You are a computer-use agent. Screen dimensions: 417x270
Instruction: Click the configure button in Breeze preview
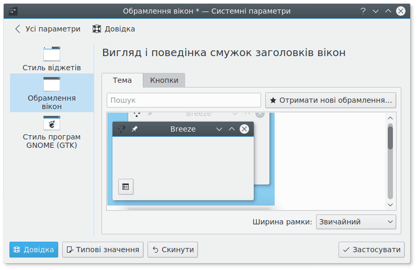(126, 186)
